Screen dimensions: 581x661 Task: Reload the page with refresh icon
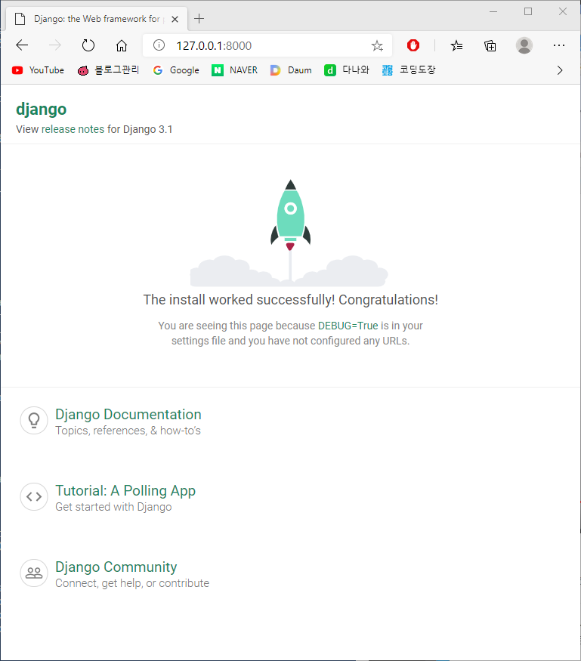pyautogui.click(x=88, y=45)
